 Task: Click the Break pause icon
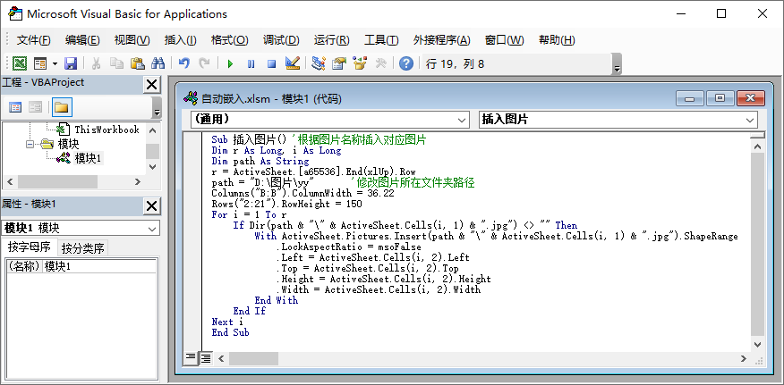[251, 63]
